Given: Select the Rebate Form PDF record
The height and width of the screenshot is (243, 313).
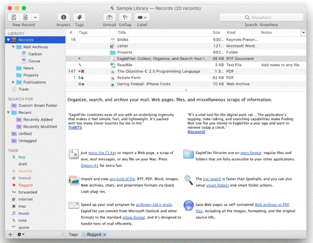Looking at the screenshot, I should pyautogui.click(x=186, y=78).
